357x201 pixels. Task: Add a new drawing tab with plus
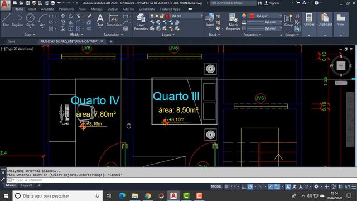[x=111, y=41]
